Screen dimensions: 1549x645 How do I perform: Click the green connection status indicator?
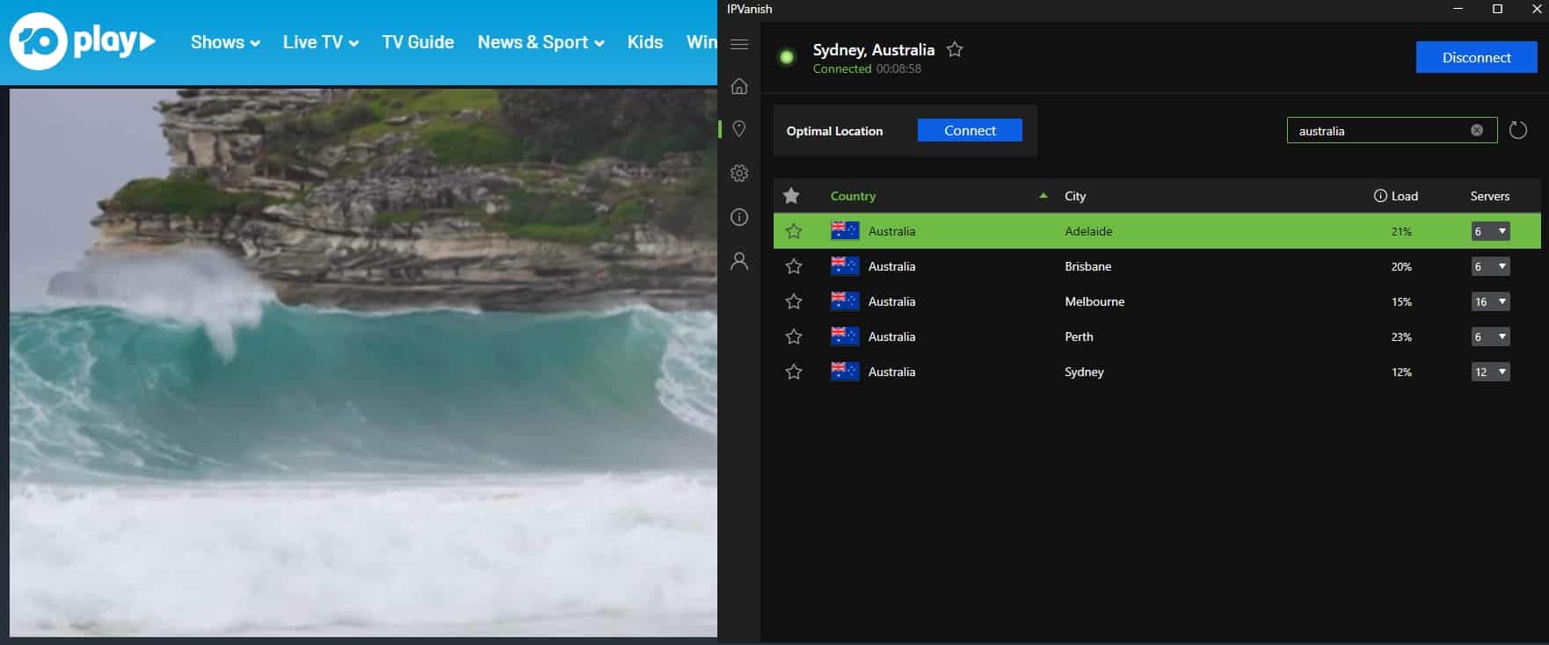pyautogui.click(x=787, y=57)
